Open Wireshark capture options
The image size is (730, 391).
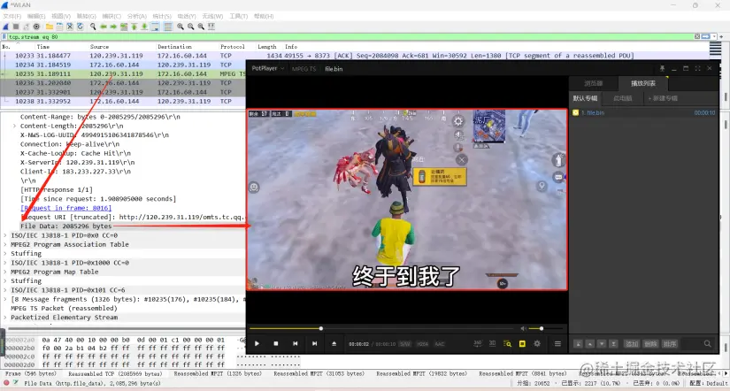coord(36,27)
